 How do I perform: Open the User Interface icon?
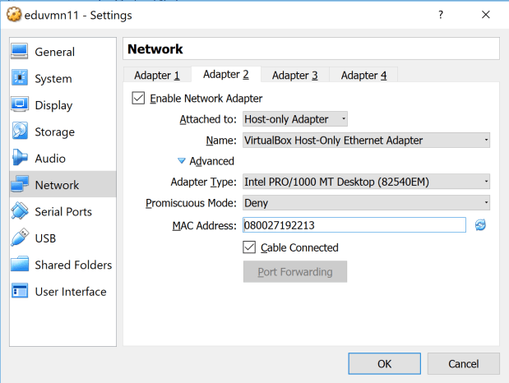coord(21,292)
